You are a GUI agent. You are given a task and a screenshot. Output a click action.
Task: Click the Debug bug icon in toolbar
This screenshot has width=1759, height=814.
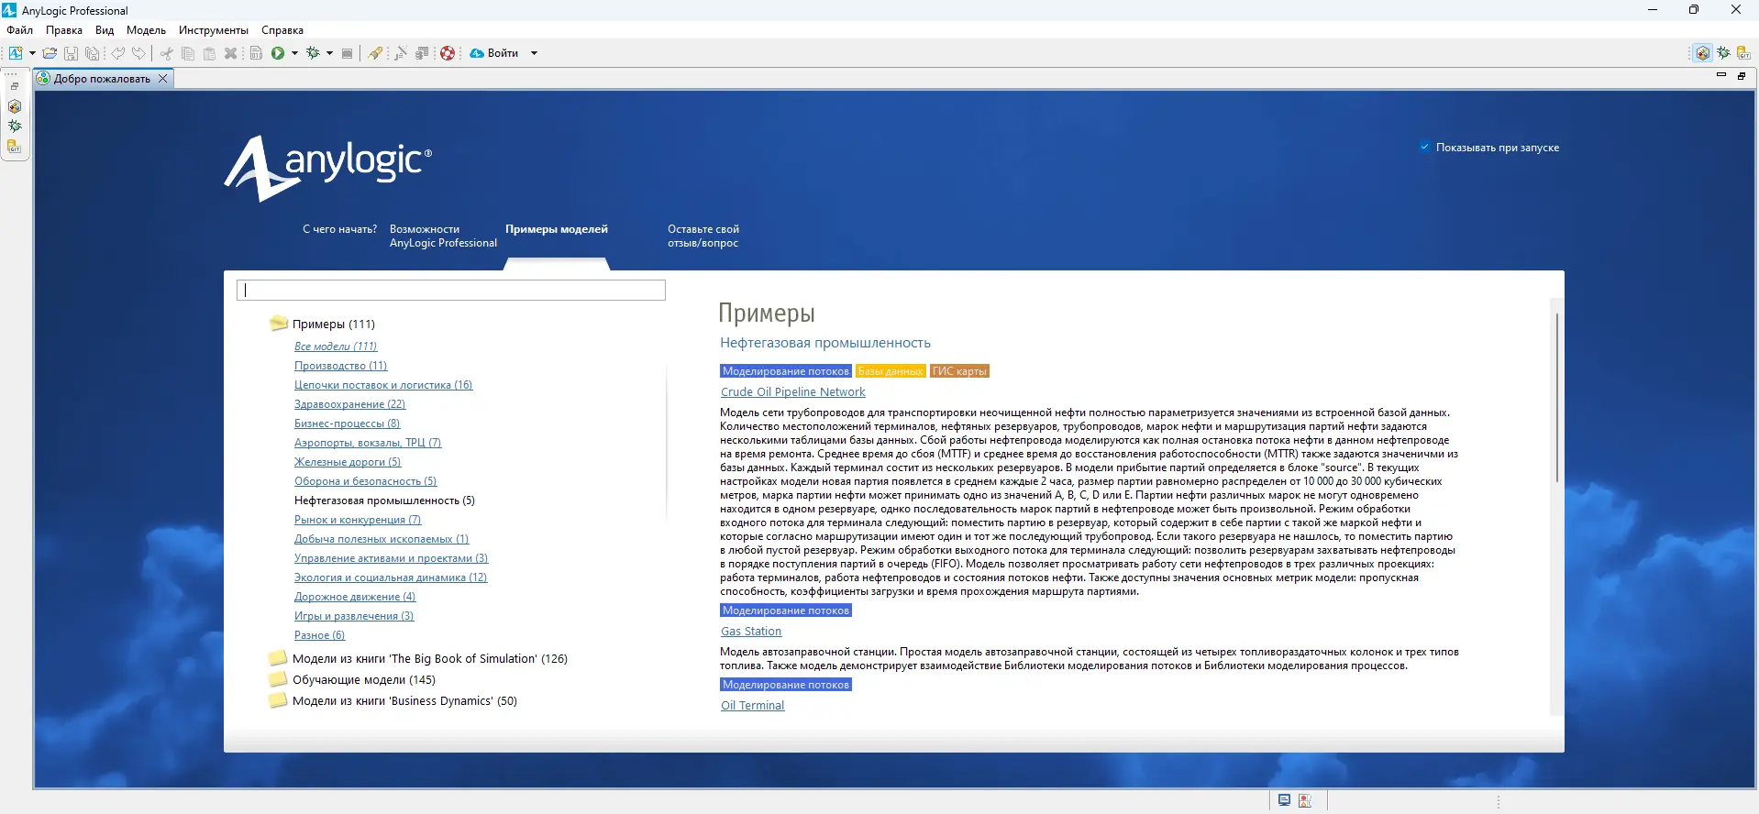[314, 53]
